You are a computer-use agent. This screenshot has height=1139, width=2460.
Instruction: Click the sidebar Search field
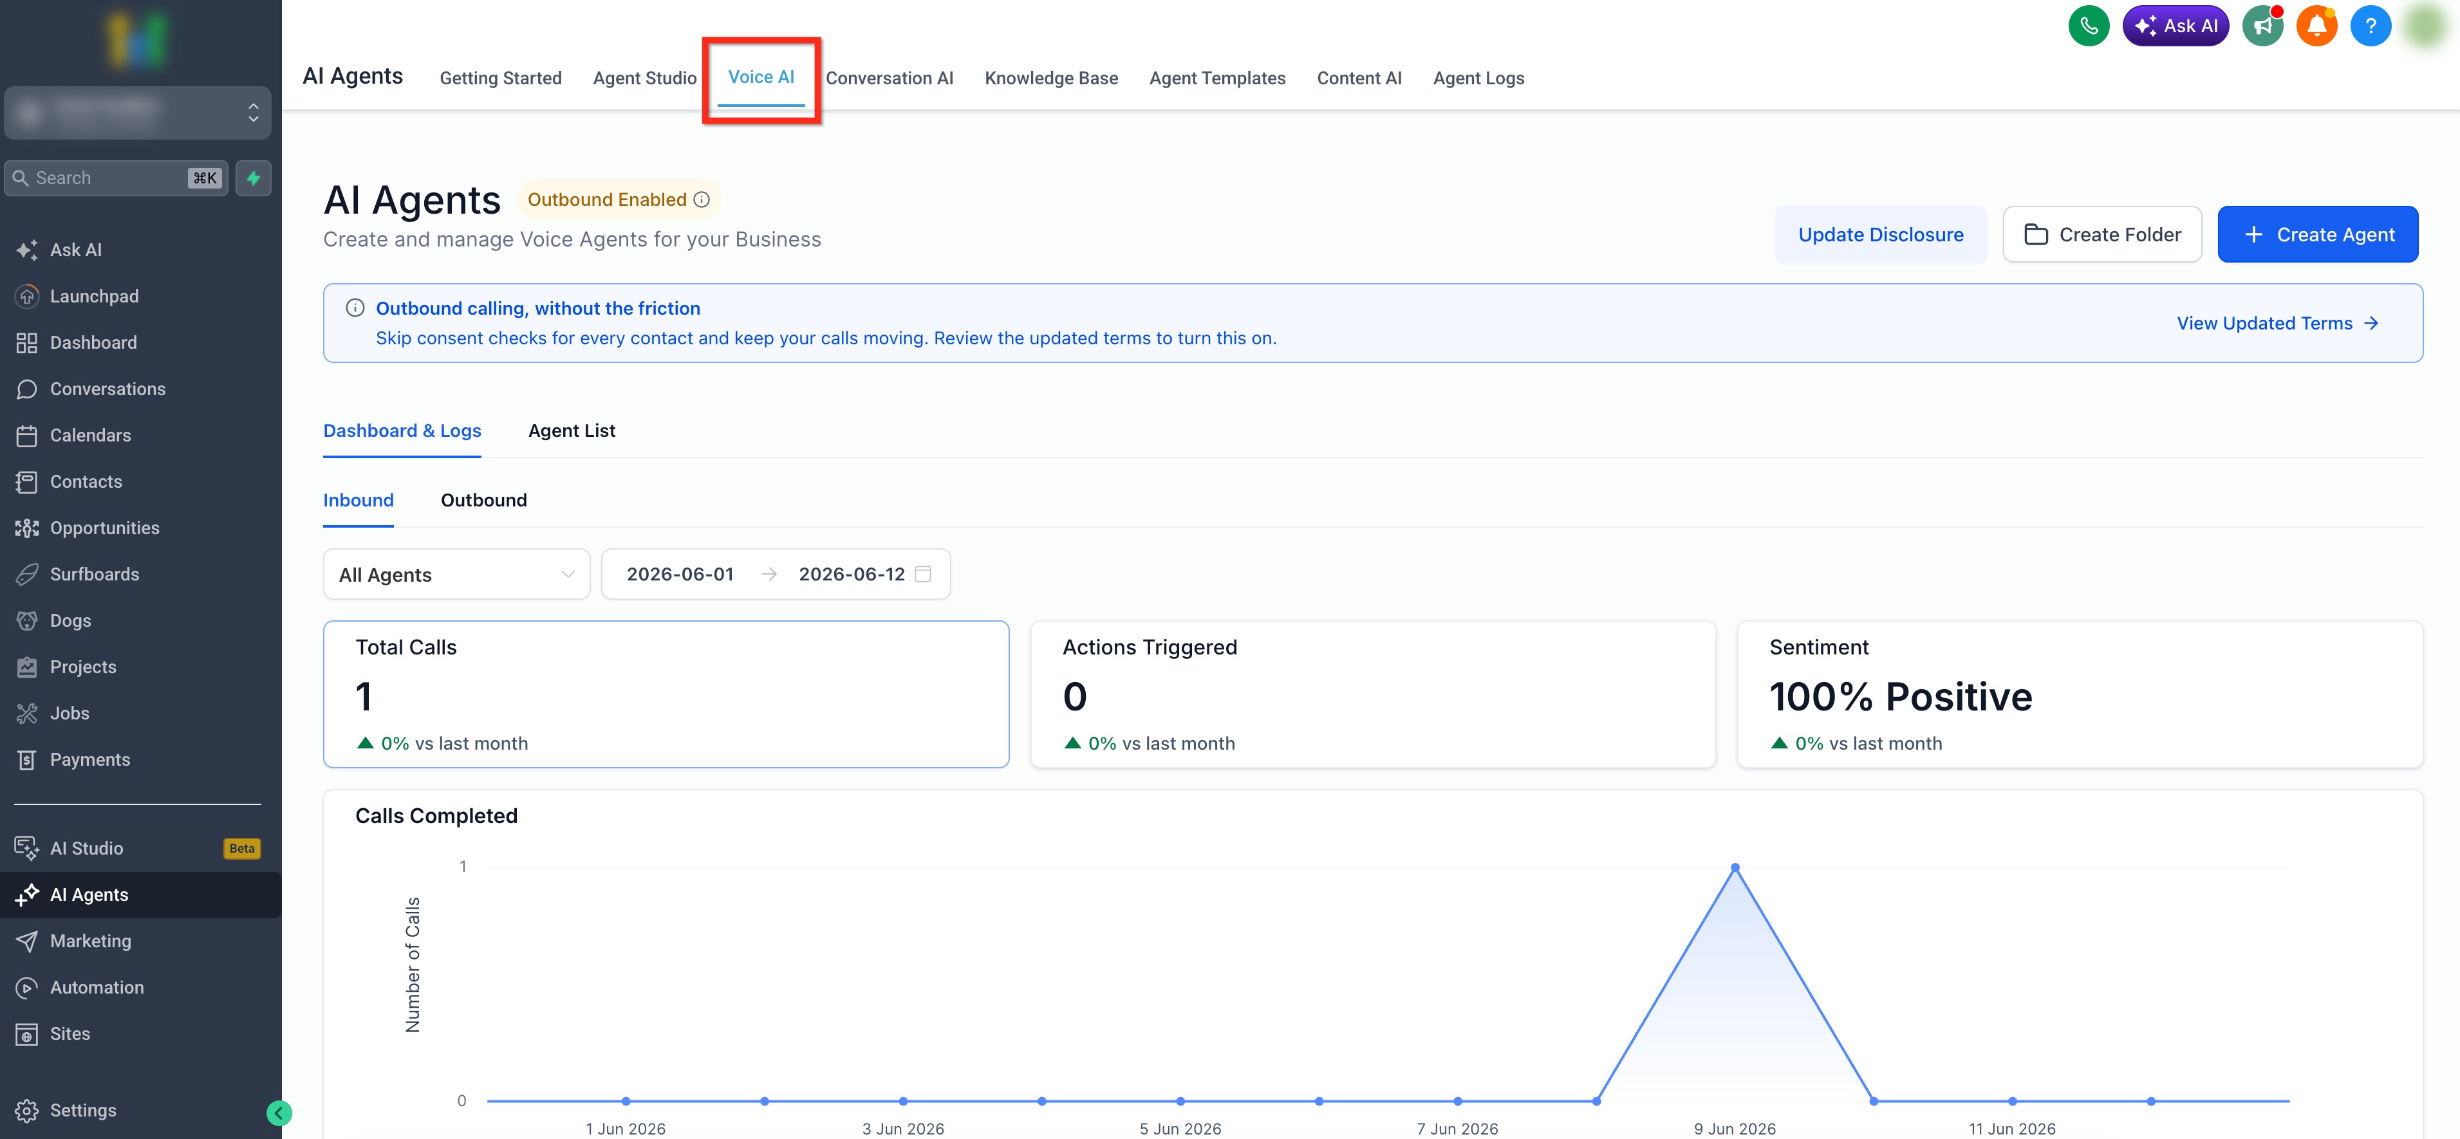coord(116,178)
